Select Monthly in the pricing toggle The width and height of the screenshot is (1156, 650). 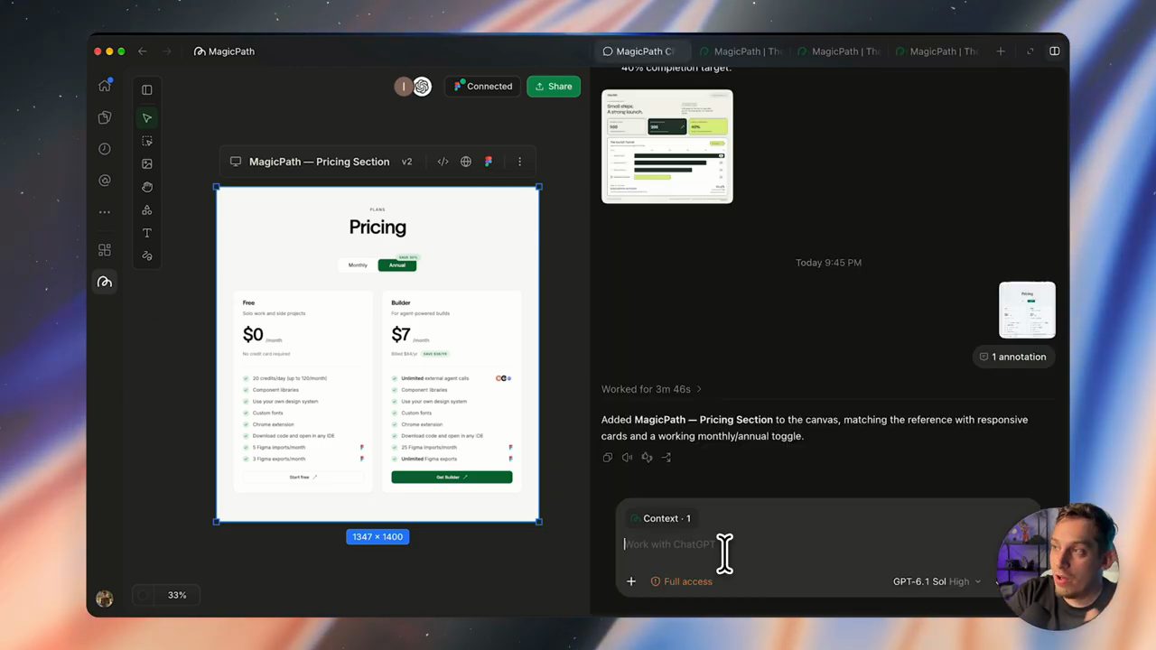point(358,265)
